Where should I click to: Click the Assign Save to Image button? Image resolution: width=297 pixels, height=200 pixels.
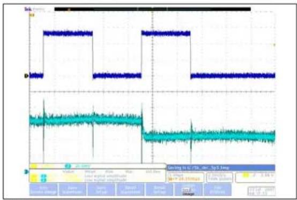pyautogui.click(x=189, y=189)
